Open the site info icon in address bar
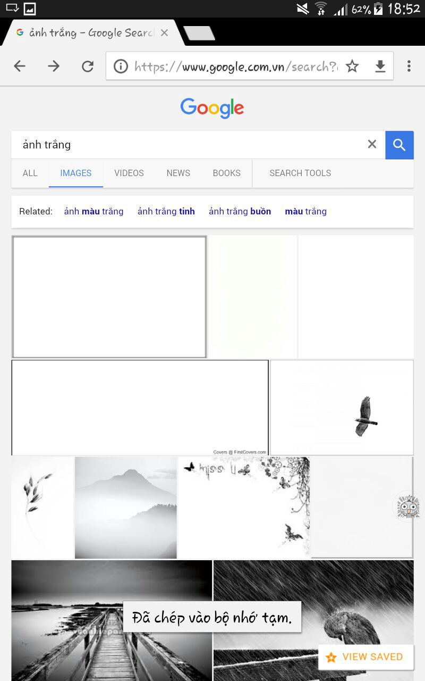 click(x=121, y=67)
